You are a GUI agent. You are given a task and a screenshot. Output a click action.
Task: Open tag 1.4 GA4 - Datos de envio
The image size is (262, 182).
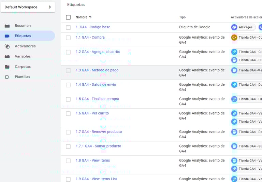pos(96,85)
